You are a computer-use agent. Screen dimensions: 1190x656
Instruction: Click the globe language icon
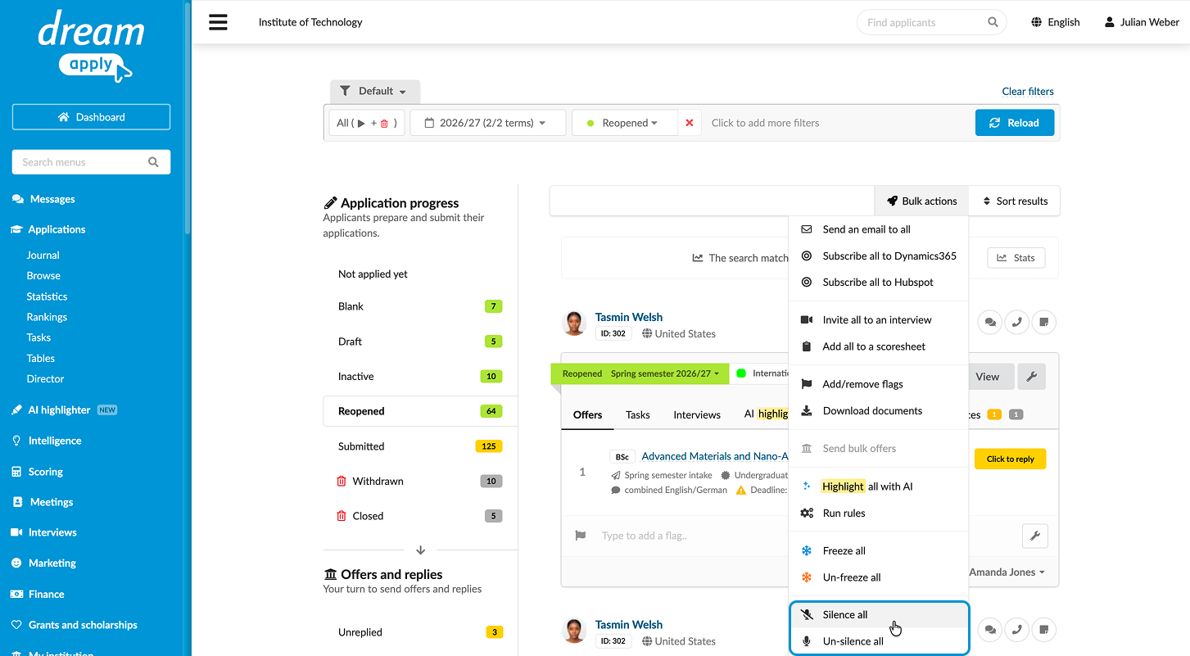pos(1037,22)
